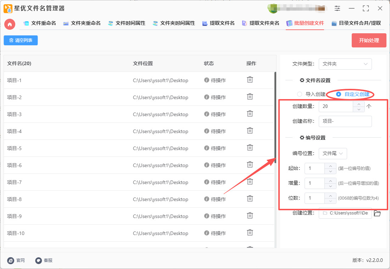This screenshot has height=269, width=390.
Task: Click the 状态 column header
Action: coord(209,63)
